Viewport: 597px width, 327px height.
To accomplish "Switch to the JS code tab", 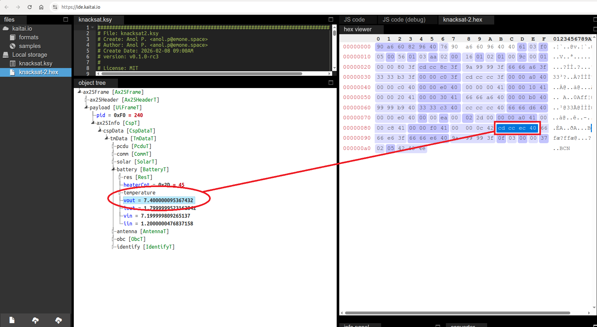I will [354, 20].
